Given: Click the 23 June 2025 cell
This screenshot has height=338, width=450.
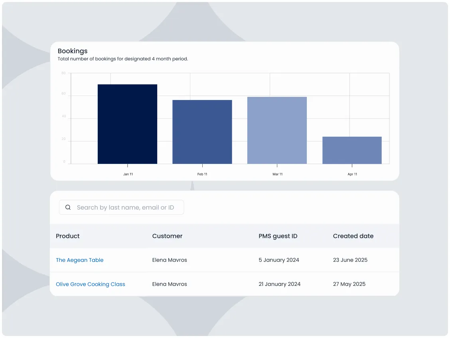Looking at the screenshot, I should tap(350, 260).
